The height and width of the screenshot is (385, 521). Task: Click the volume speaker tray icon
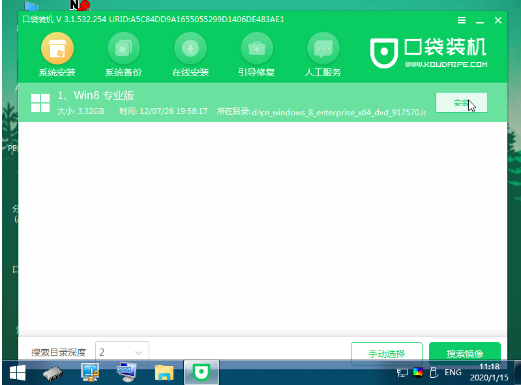tap(434, 373)
